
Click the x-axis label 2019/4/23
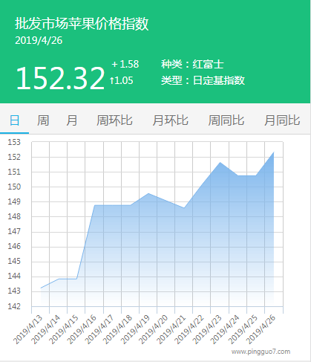207,329
